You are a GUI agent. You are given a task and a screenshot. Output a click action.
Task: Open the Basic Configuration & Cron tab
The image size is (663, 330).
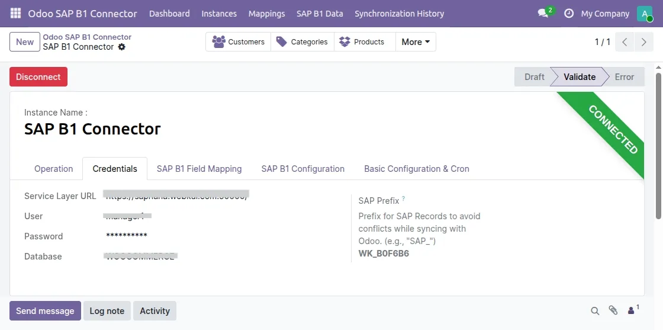(x=417, y=169)
